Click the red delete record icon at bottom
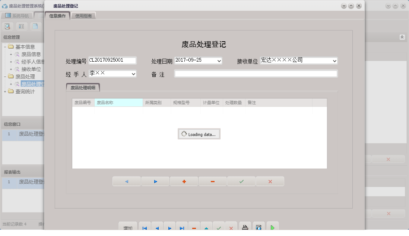 tap(194, 227)
